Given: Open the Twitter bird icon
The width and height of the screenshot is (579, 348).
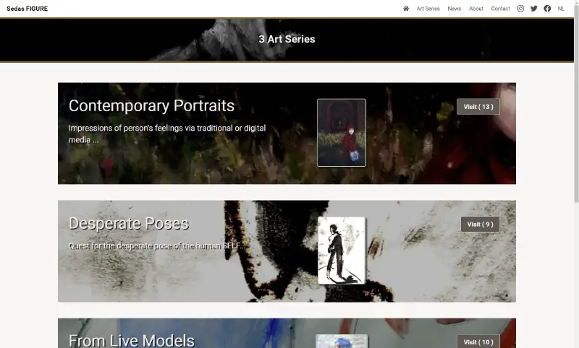Looking at the screenshot, I should point(533,9).
